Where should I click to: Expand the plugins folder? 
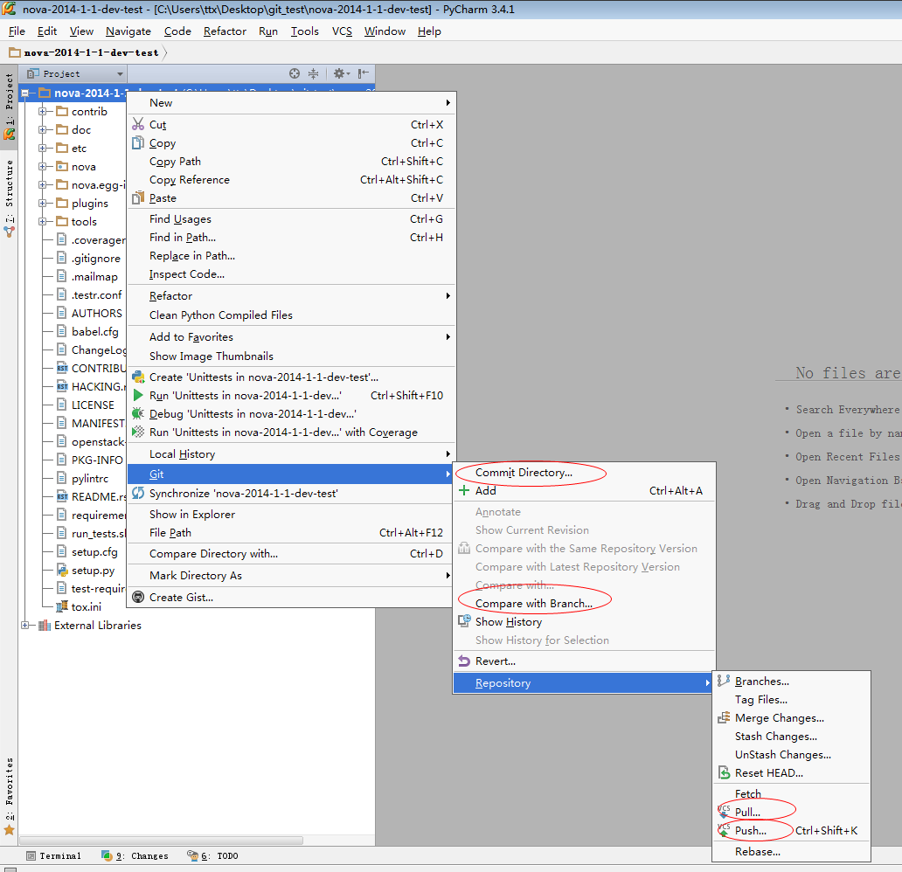click(x=42, y=203)
